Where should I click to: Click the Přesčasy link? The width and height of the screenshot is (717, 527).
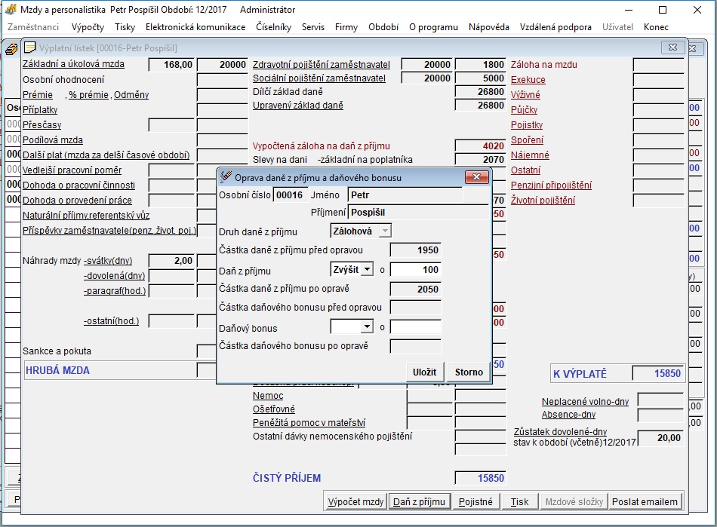point(42,124)
